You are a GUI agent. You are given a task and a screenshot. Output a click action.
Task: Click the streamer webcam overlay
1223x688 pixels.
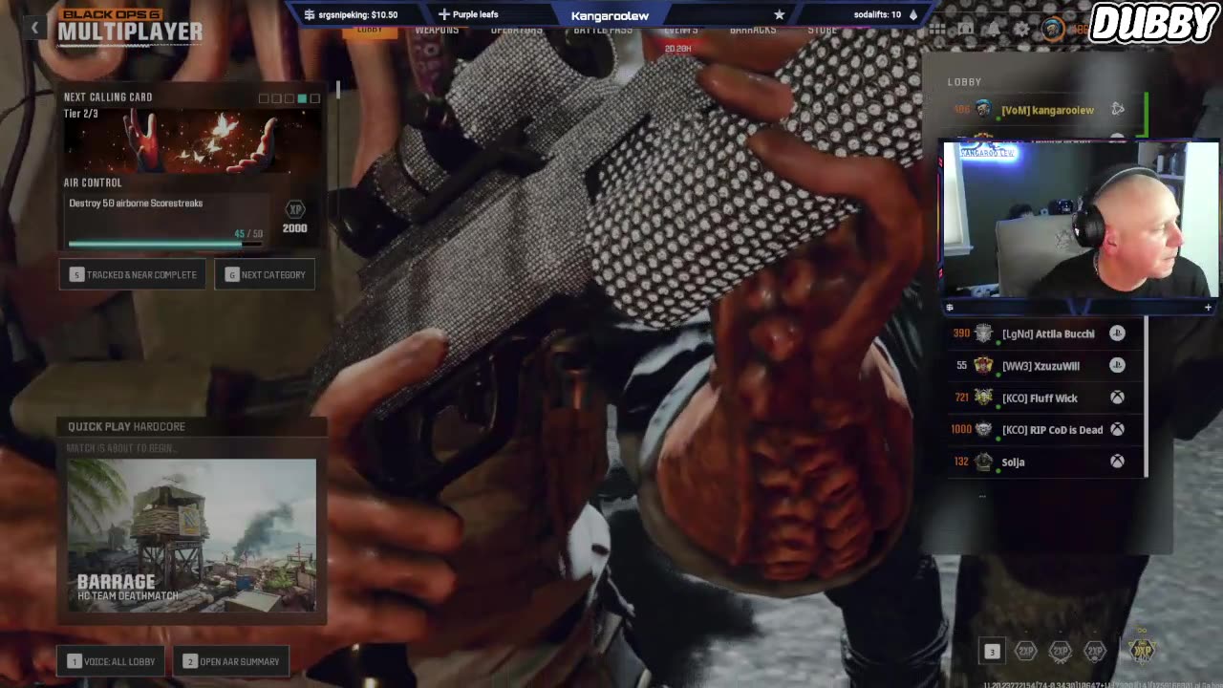click(x=1081, y=220)
